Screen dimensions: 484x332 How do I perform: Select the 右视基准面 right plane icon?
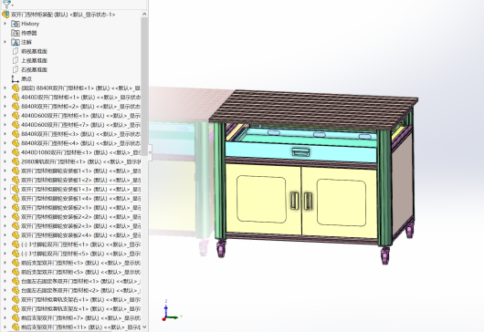click(16, 69)
